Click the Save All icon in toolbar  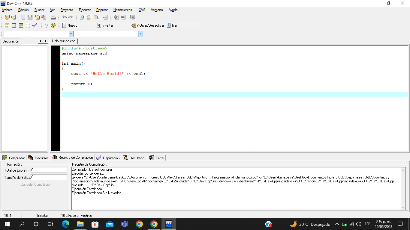[x=37, y=17]
